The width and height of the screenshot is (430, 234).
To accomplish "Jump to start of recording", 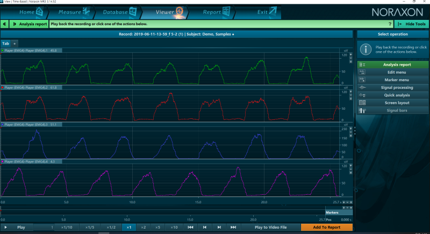I will [x=190, y=228].
